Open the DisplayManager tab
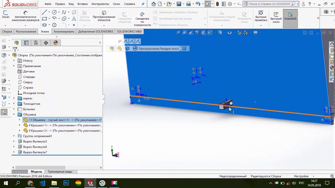The image size is (335, 188). click(56, 43)
